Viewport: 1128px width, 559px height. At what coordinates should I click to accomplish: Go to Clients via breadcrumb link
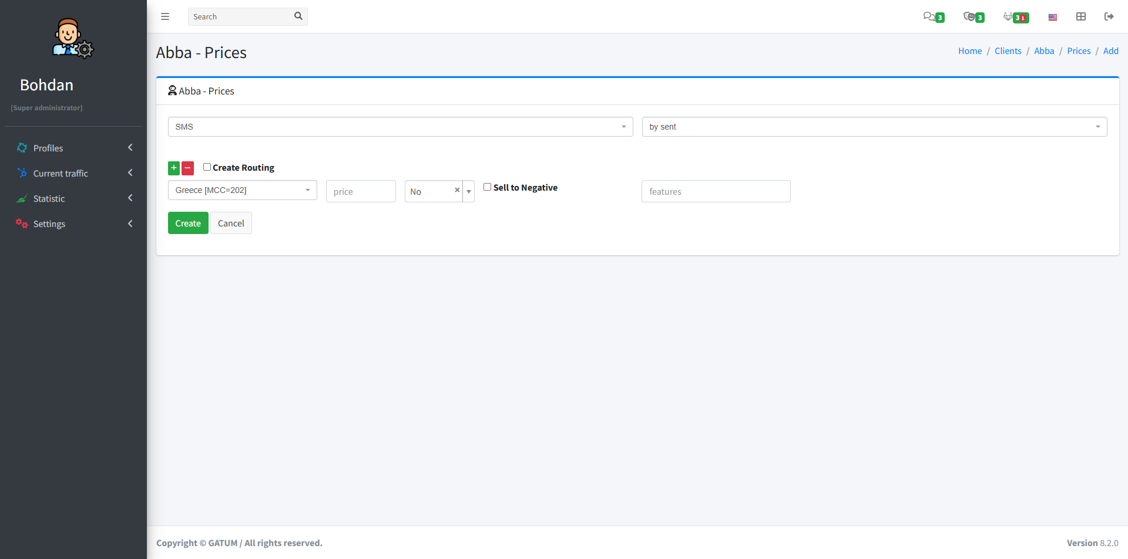(x=1008, y=51)
